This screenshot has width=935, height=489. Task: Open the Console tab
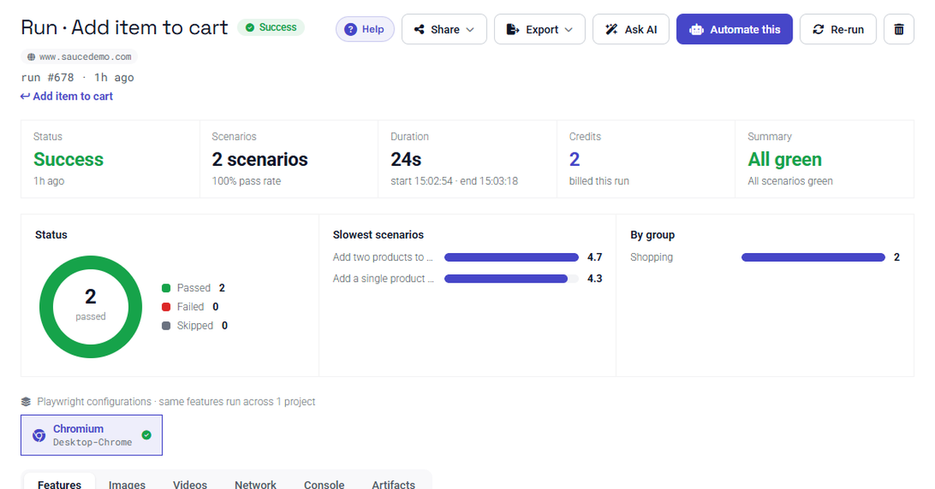point(324,484)
